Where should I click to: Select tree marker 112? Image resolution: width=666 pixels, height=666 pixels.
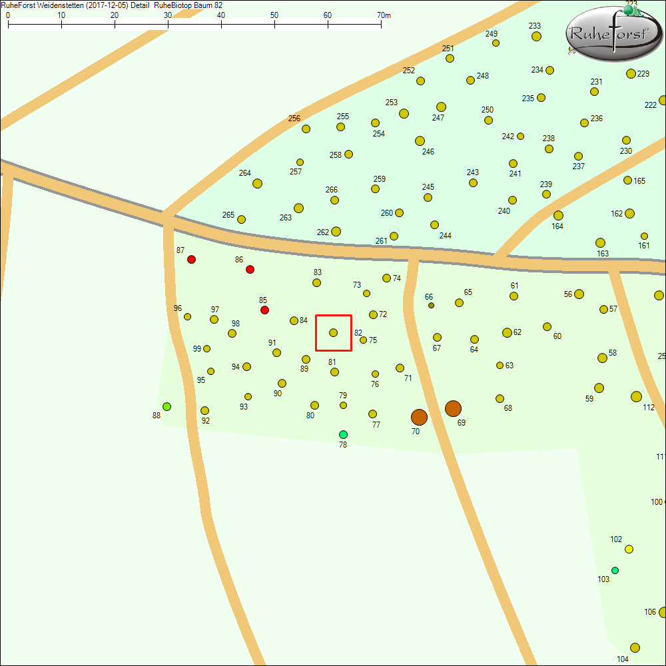pos(636,396)
